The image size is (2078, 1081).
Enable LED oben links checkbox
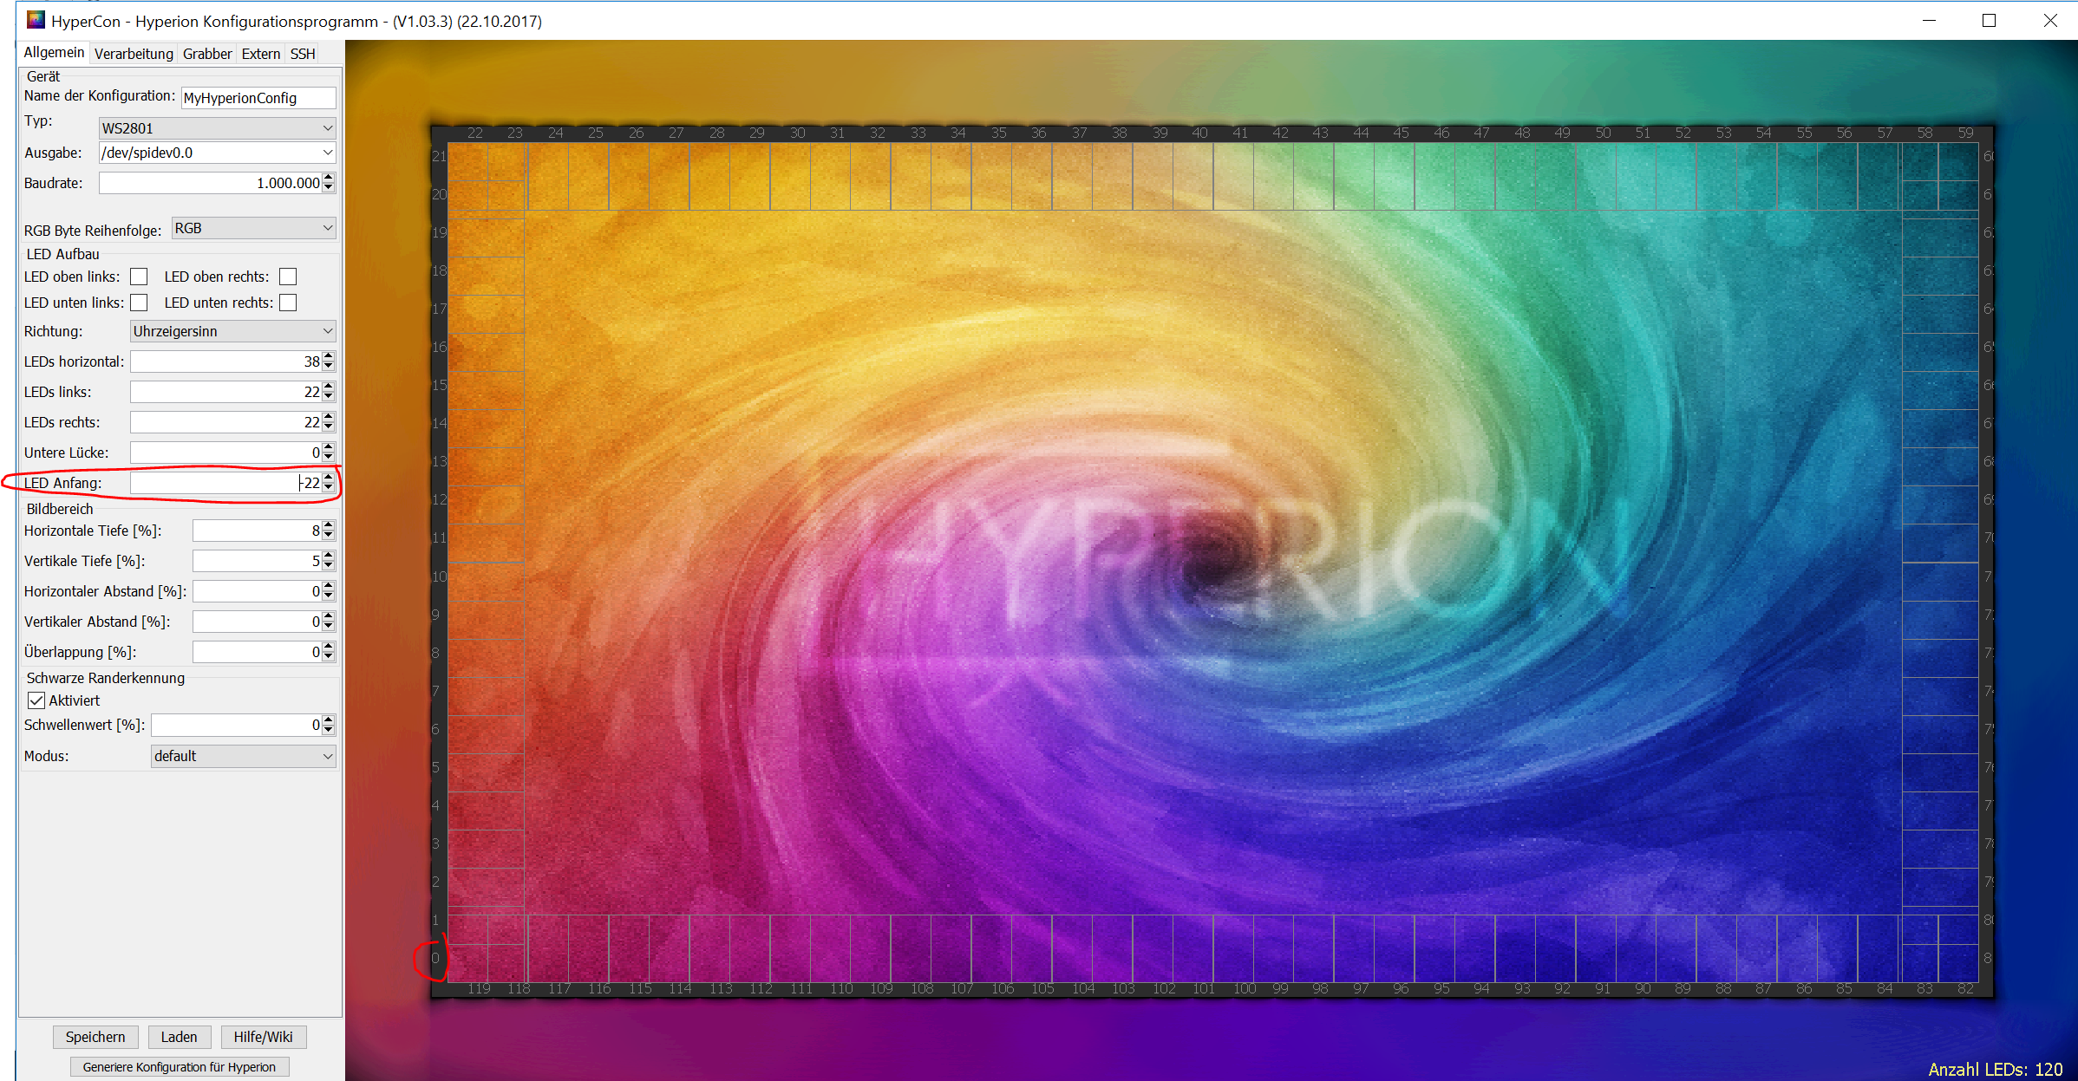coord(139,277)
